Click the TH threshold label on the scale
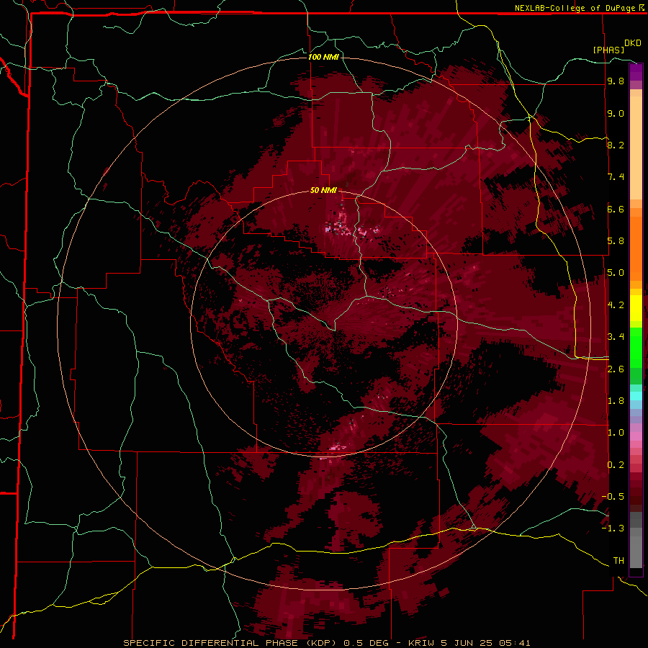 pos(618,561)
